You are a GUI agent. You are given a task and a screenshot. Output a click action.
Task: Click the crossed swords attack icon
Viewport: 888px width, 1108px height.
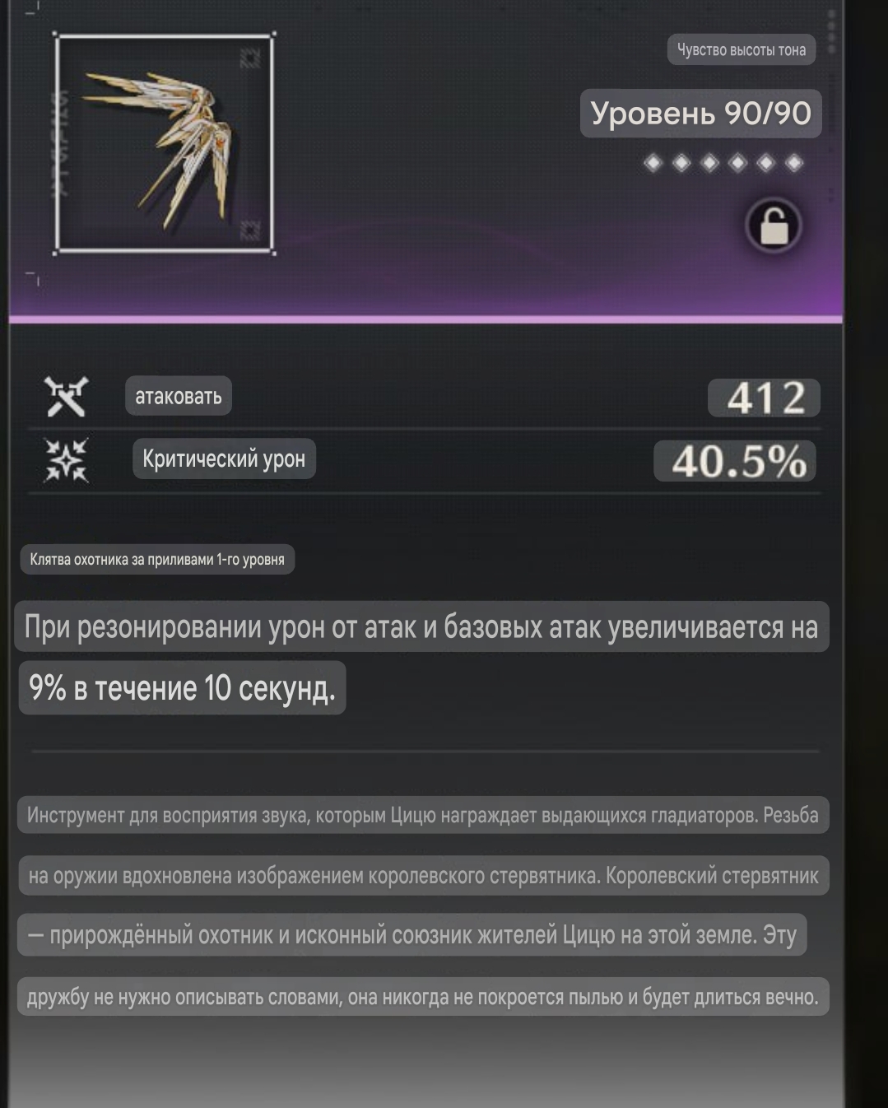tap(66, 397)
